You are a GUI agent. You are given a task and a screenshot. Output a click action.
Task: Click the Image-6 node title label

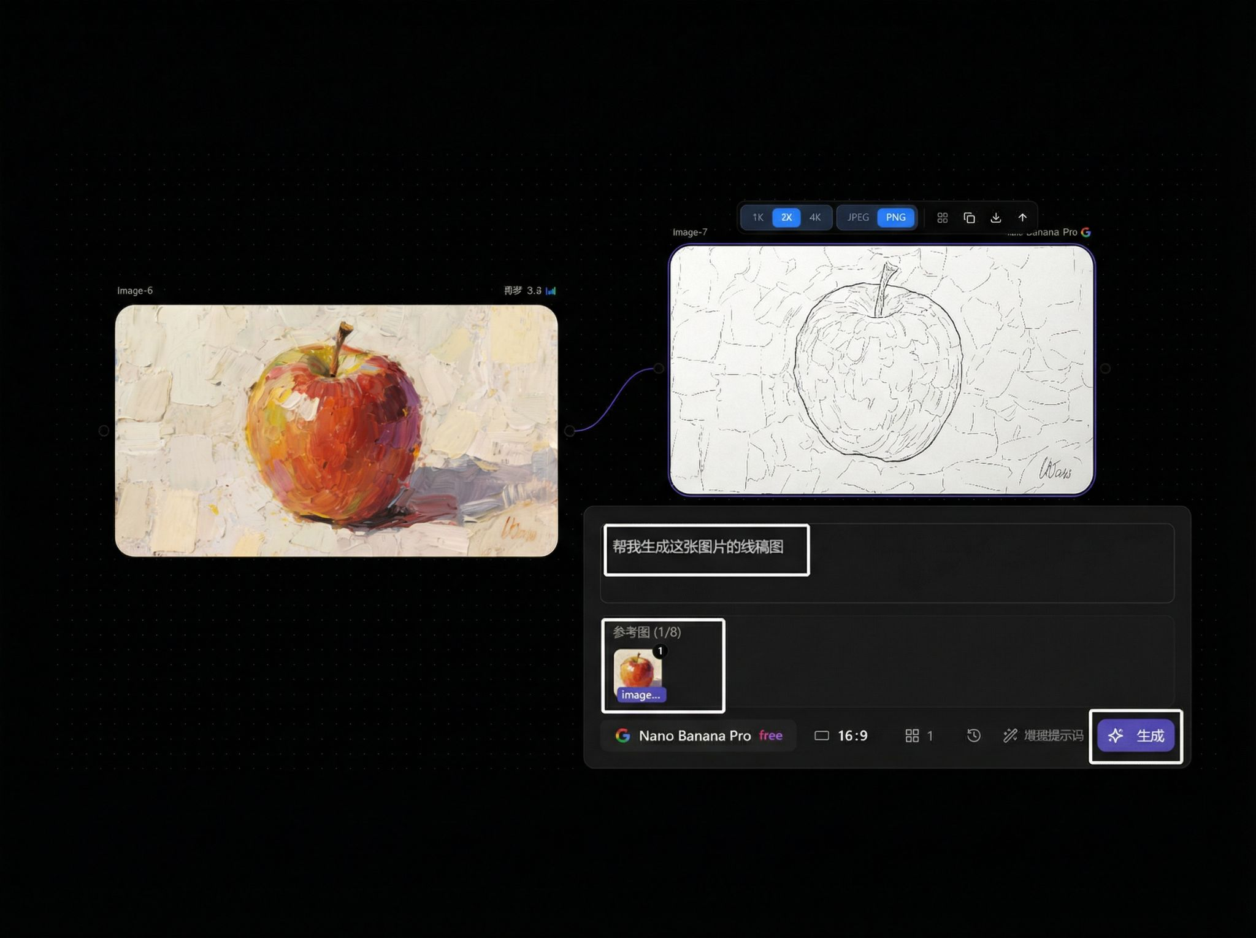(x=135, y=291)
